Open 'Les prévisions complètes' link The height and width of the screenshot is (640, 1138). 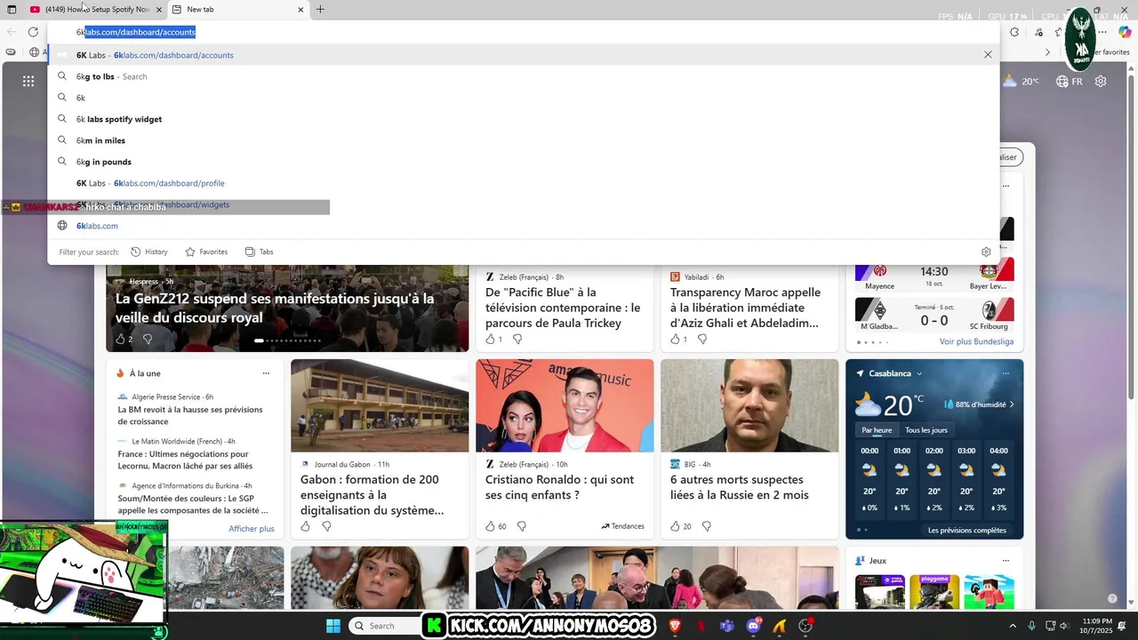967,531
